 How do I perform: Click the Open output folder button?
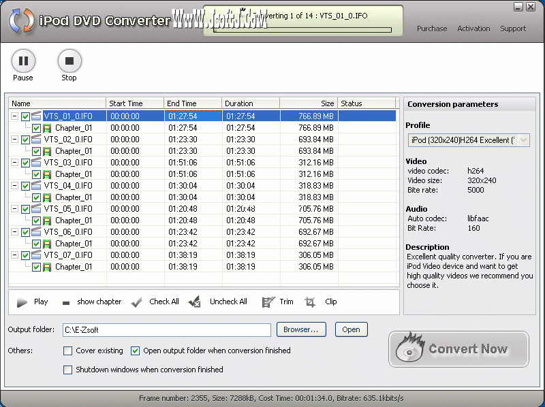(351, 329)
